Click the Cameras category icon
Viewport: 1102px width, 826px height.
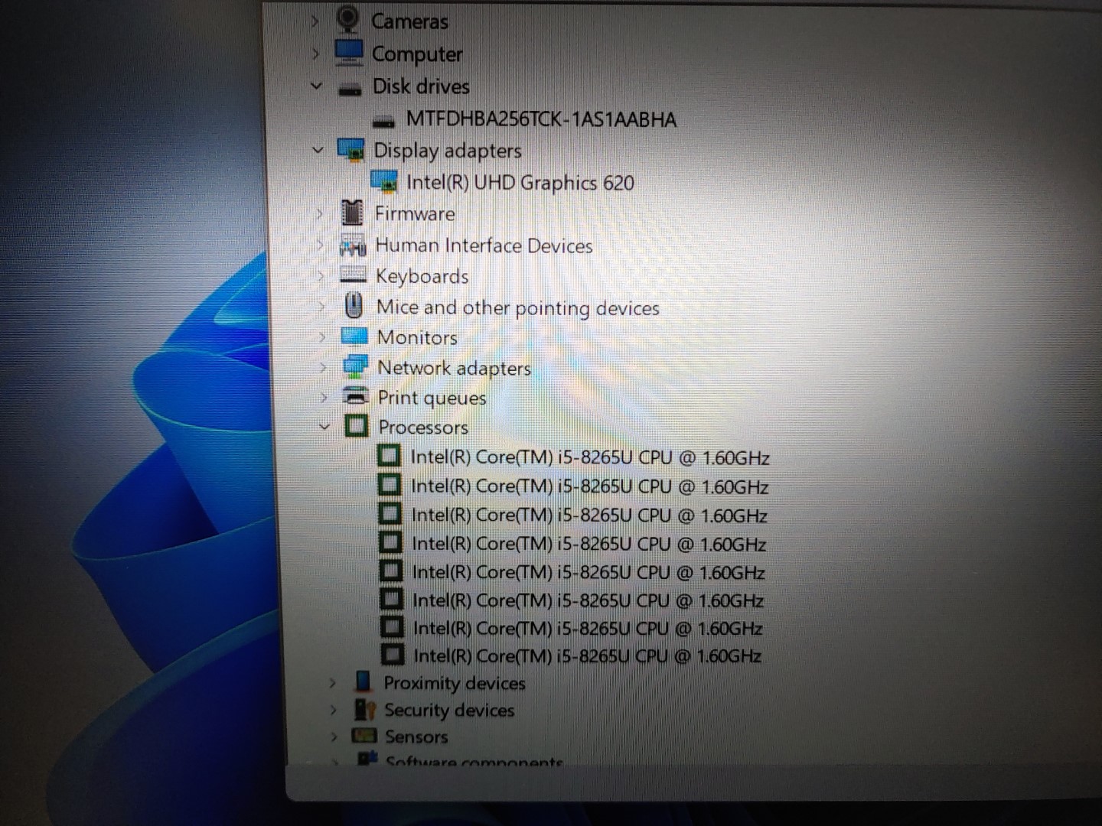[x=348, y=19]
